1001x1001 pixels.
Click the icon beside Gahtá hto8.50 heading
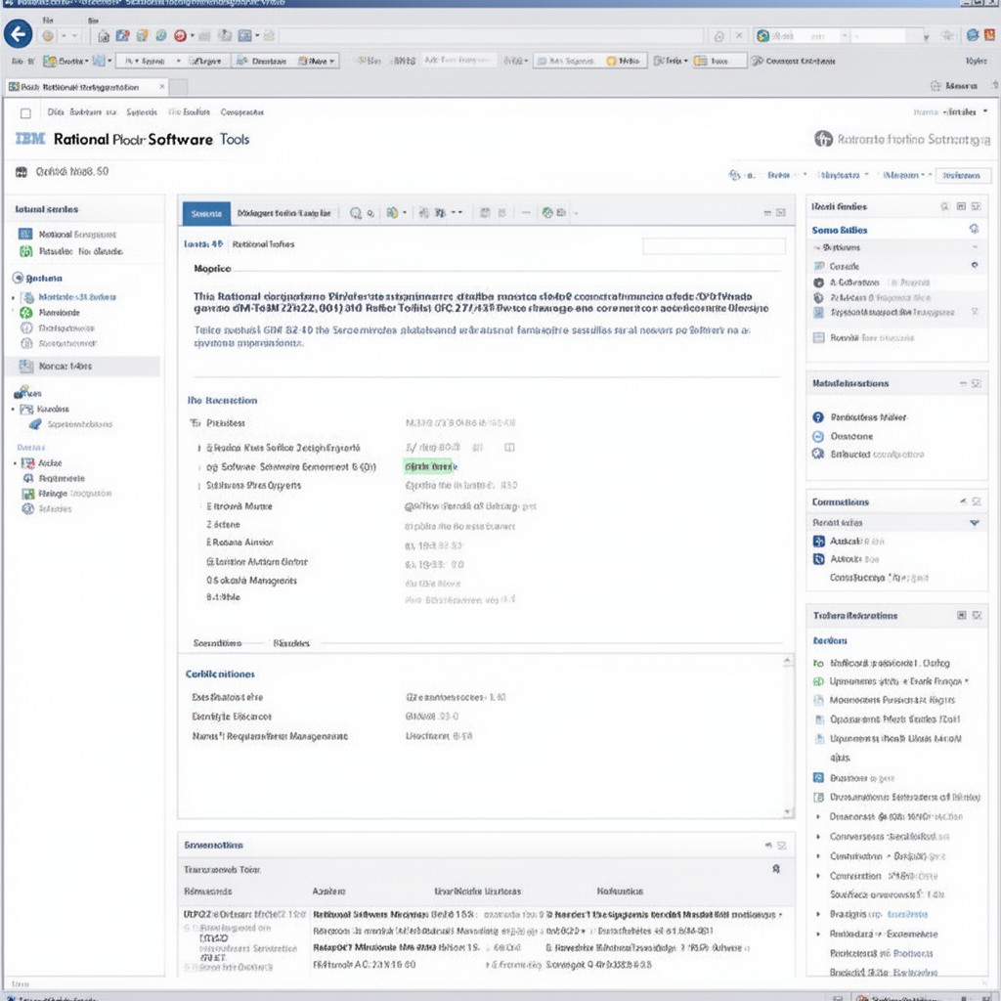click(x=22, y=172)
